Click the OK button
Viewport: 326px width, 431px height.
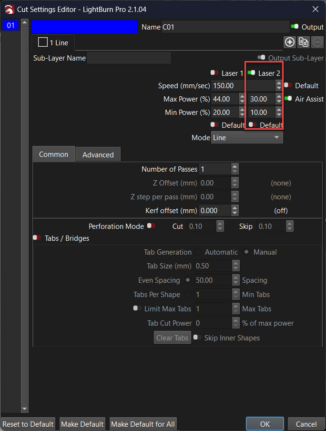[x=265, y=424]
